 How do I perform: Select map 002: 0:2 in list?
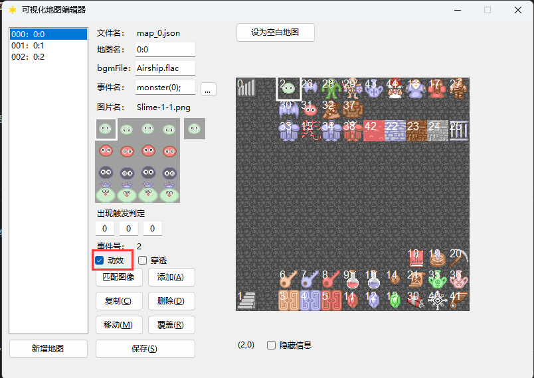click(48, 57)
